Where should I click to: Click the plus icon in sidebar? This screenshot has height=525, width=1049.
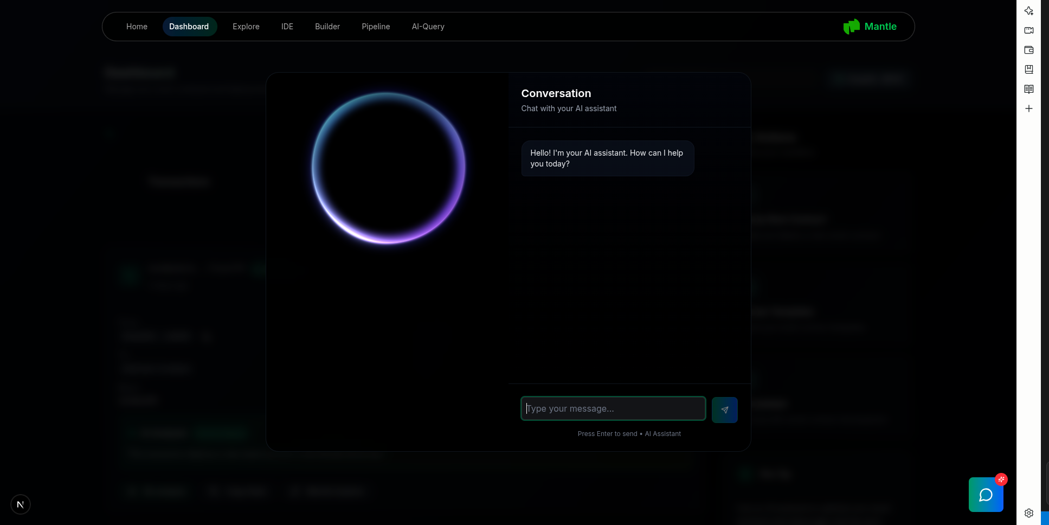coord(1028,108)
